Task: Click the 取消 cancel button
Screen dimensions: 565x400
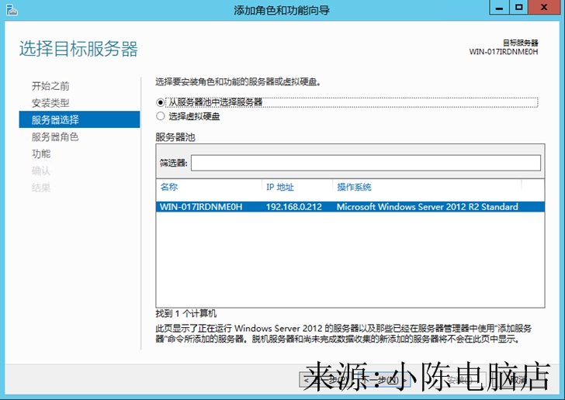Action: (x=518, y=380)
